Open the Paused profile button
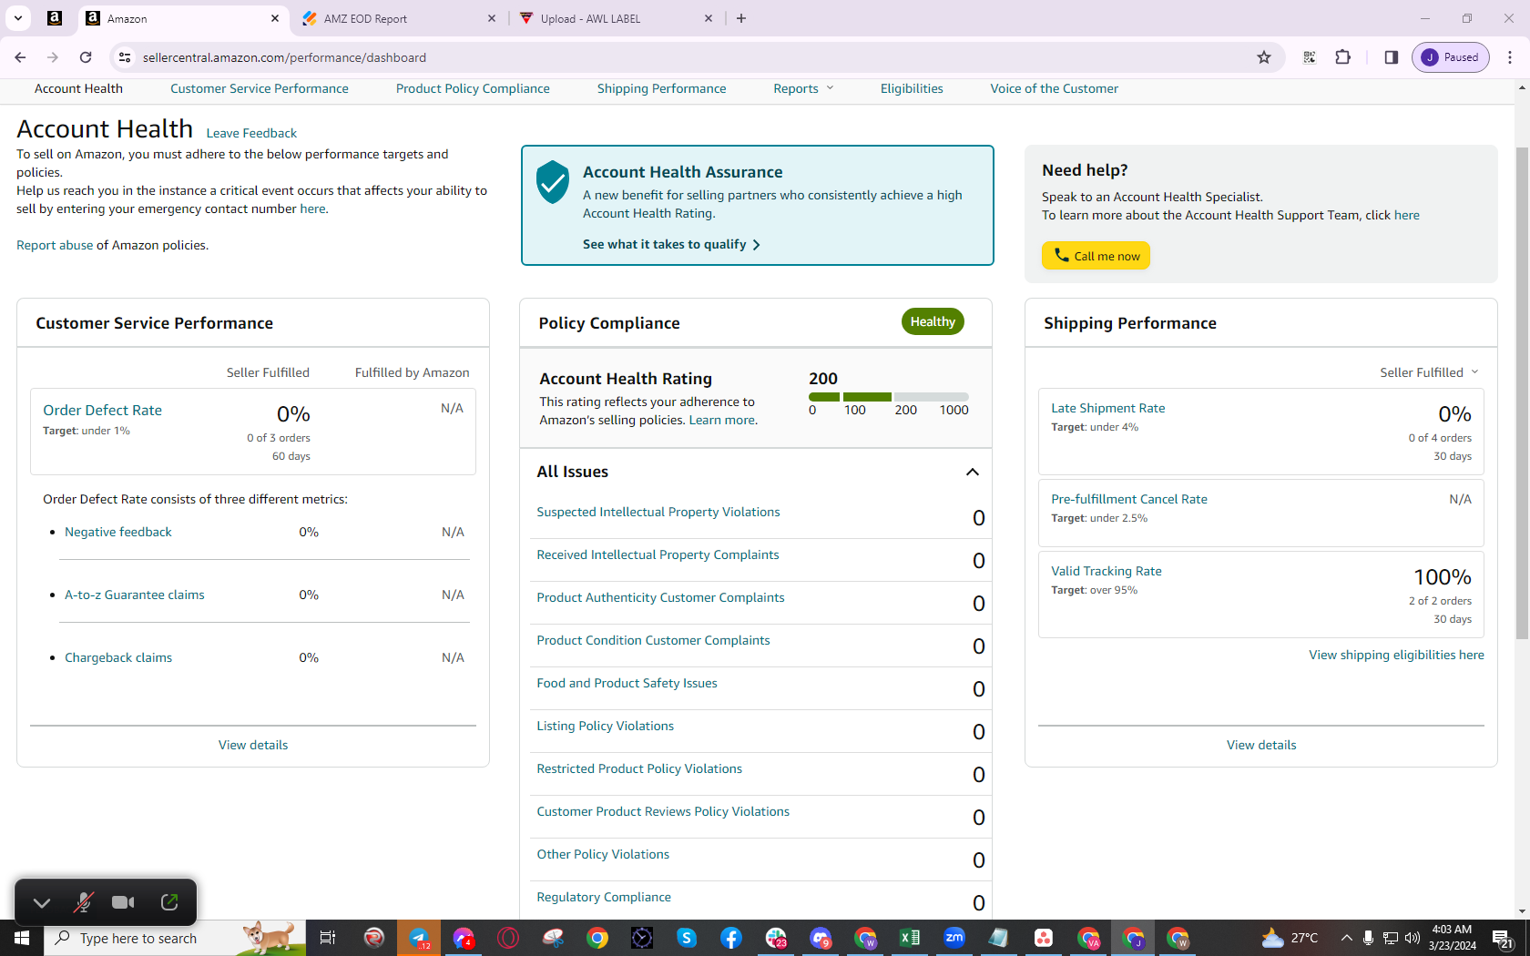The image size is (1530, 956). point(1451,57)
